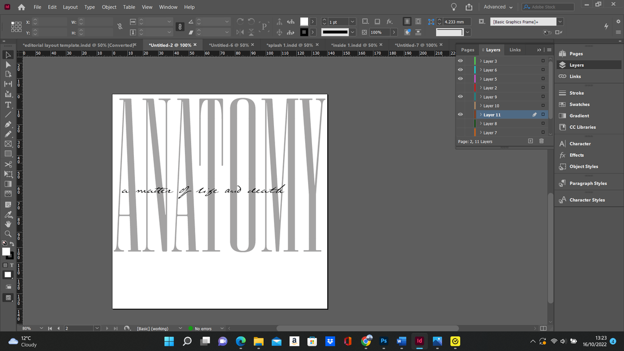Viewport: 624px width, 351px height.
Task: Hide Layer 9 using the eye icon
Action: (461, 97)
